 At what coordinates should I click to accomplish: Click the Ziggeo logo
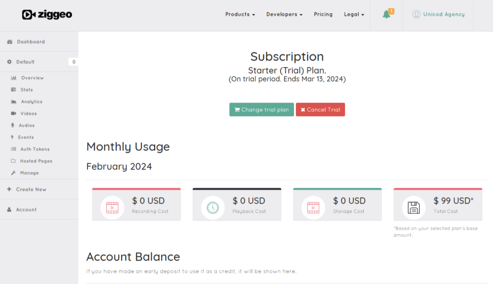[47, 15]
